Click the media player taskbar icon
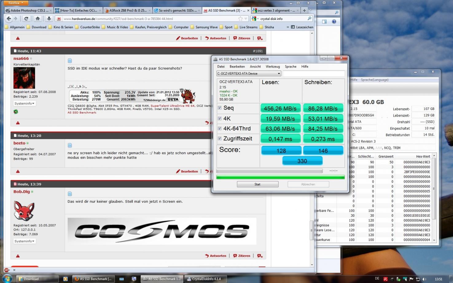Screen dimensions: 453x283 tap(65, 279)
